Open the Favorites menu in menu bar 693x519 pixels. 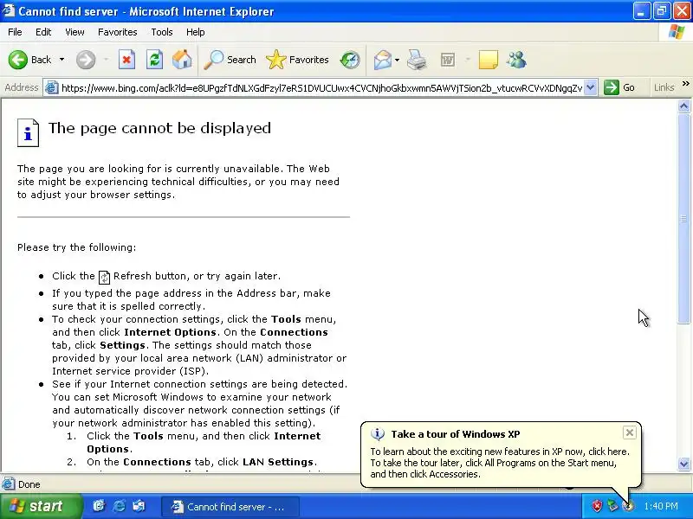pos(118,32)
